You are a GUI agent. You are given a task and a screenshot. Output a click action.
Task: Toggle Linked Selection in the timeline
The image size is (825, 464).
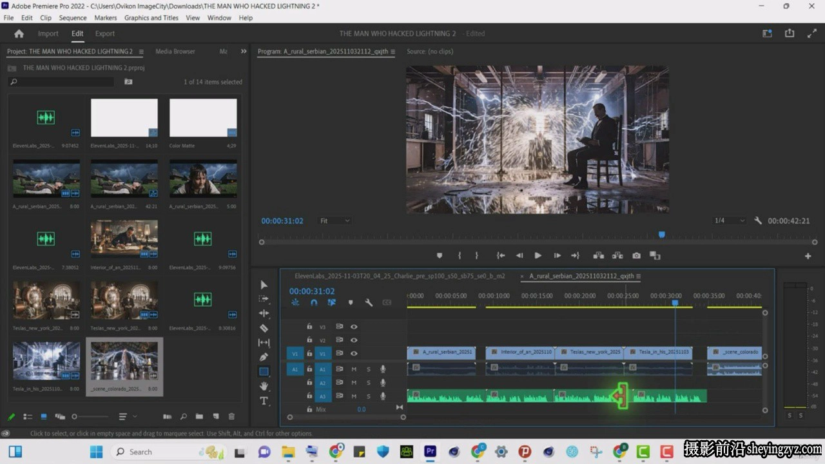(332, 302)
